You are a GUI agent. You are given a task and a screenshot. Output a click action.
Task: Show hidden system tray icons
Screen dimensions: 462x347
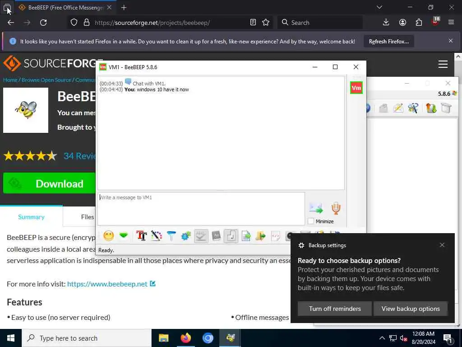(382, 338)
